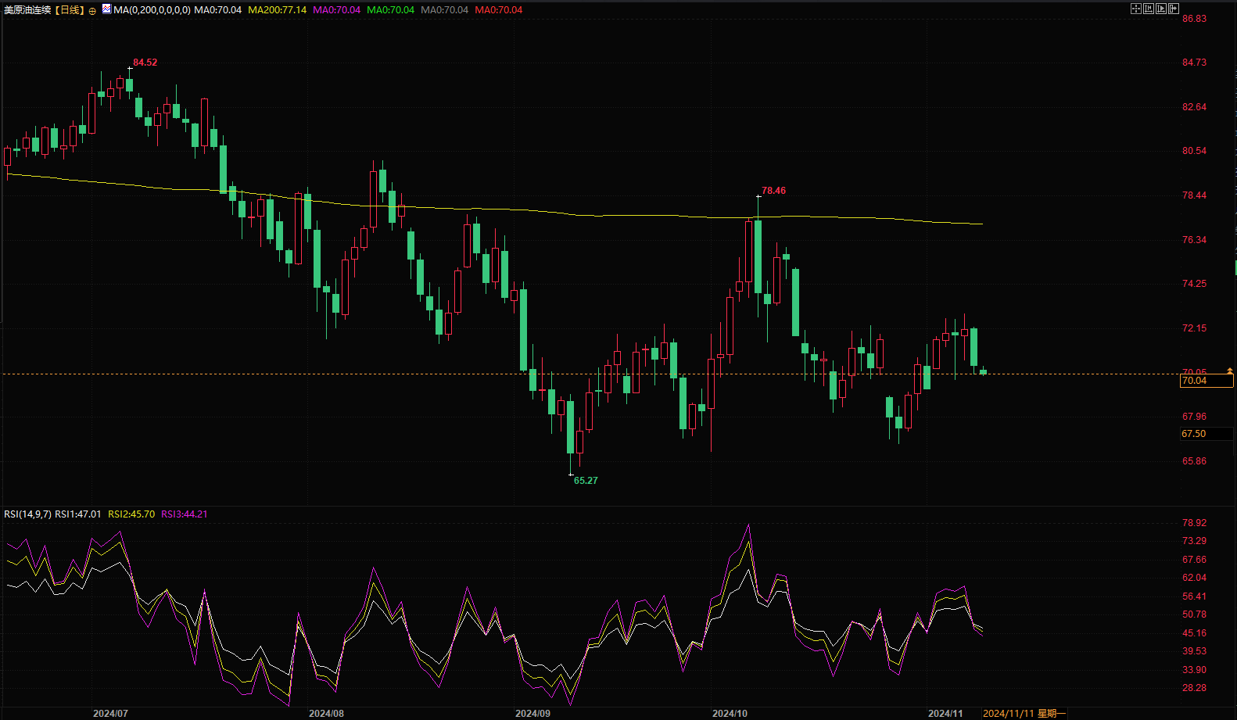Click the 84.73 price axis label

tap(1194, 63)
